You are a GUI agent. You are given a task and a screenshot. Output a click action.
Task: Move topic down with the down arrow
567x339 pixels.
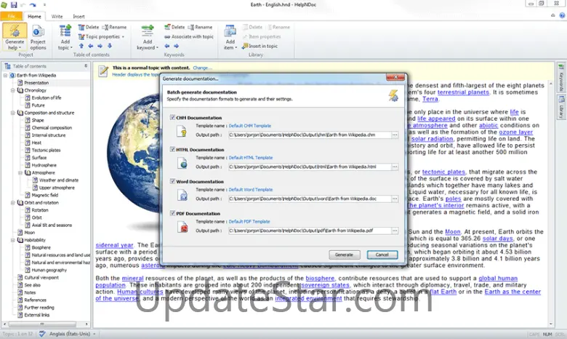(110, 46)
